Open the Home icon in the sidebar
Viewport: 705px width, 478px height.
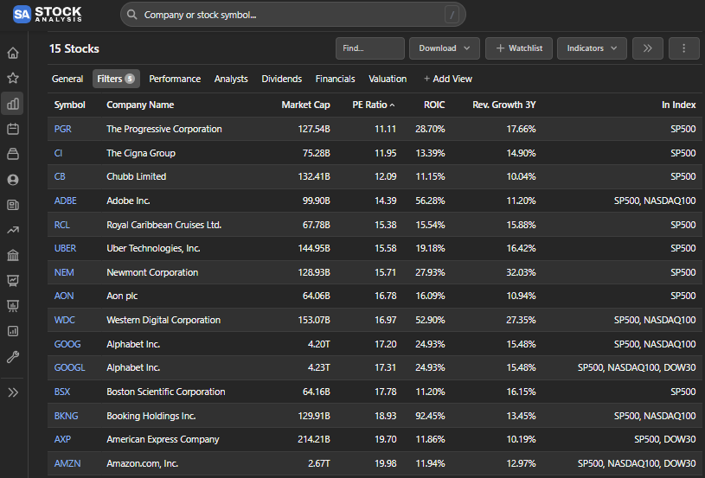(13, 53)
